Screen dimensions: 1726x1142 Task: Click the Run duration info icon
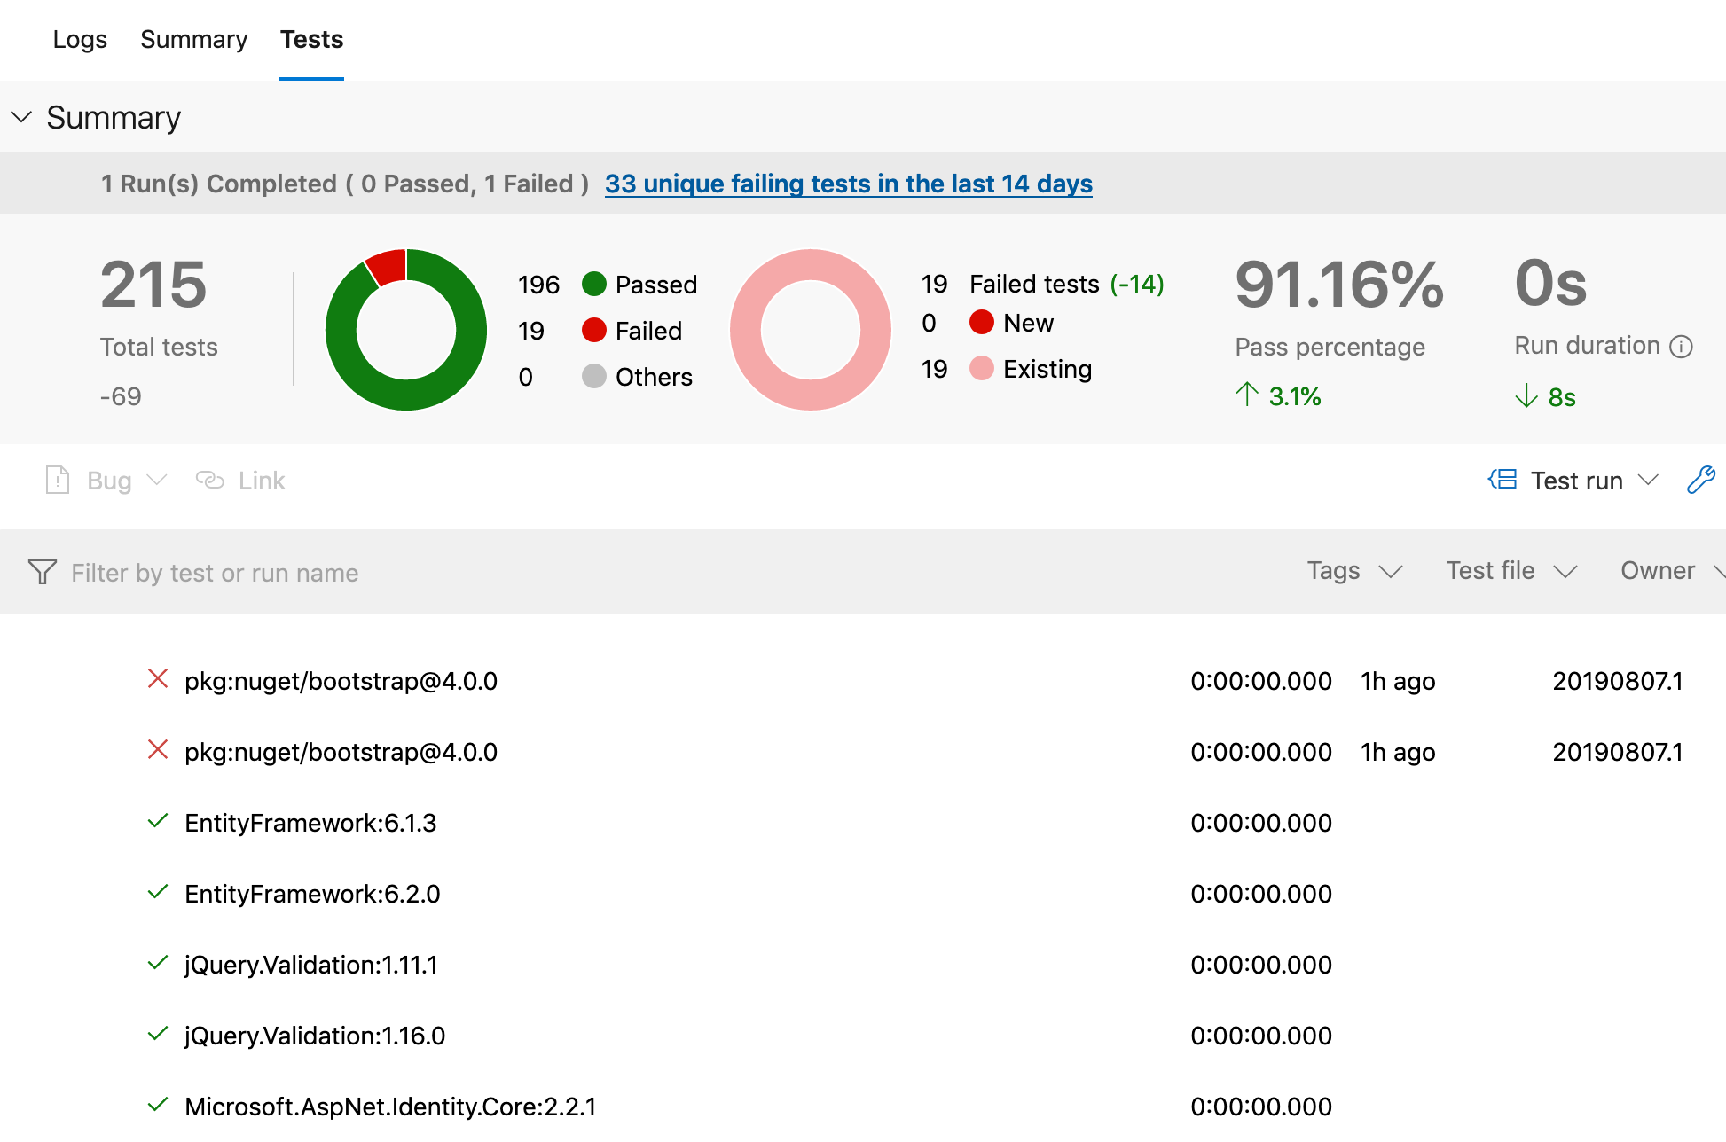(1681, 347)
